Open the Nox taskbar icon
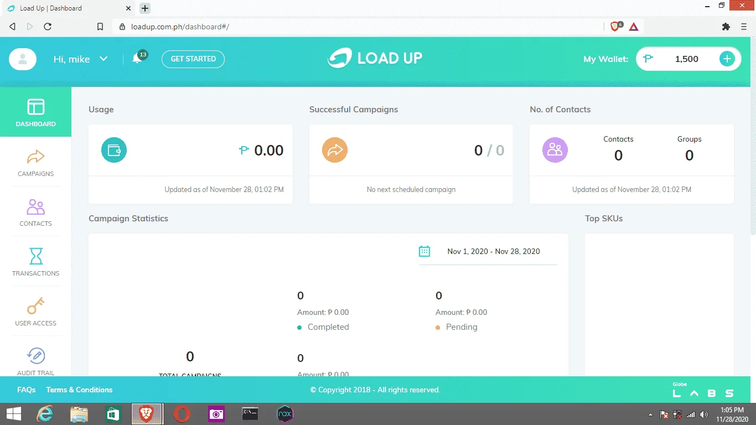 pos(284,414)
